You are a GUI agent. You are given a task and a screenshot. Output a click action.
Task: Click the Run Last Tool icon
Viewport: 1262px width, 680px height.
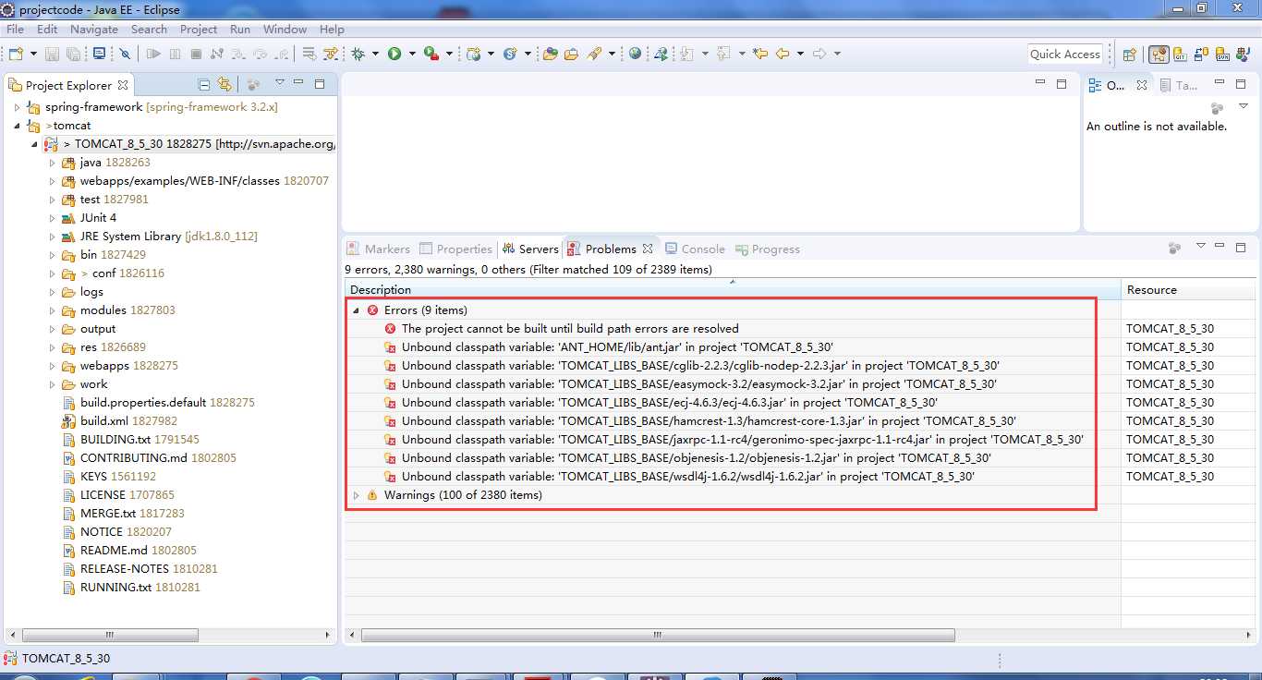(431, 54)
